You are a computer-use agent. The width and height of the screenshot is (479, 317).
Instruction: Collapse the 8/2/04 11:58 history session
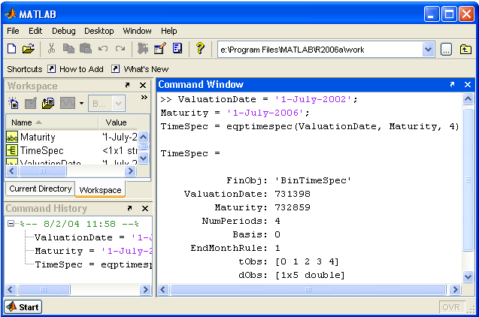[11, 224]
